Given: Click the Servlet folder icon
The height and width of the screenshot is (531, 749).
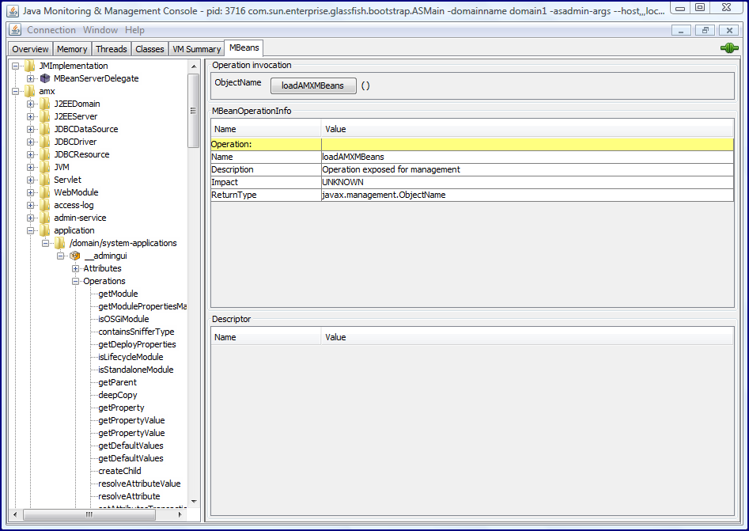Looking at the screenshot, I should pyautogui.click(x=45, y=180).
